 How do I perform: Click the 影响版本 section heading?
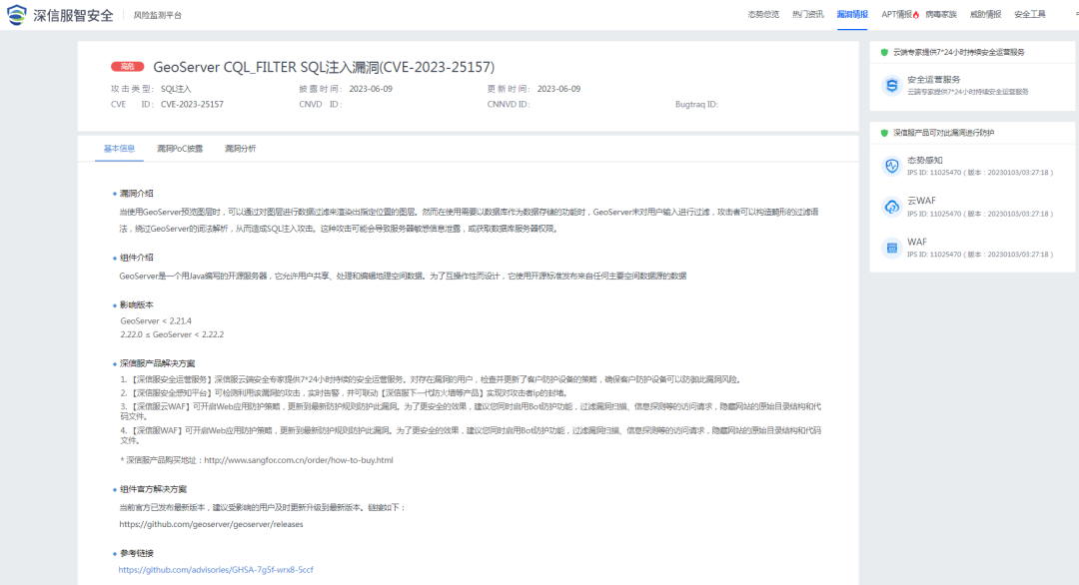[136, 305]
